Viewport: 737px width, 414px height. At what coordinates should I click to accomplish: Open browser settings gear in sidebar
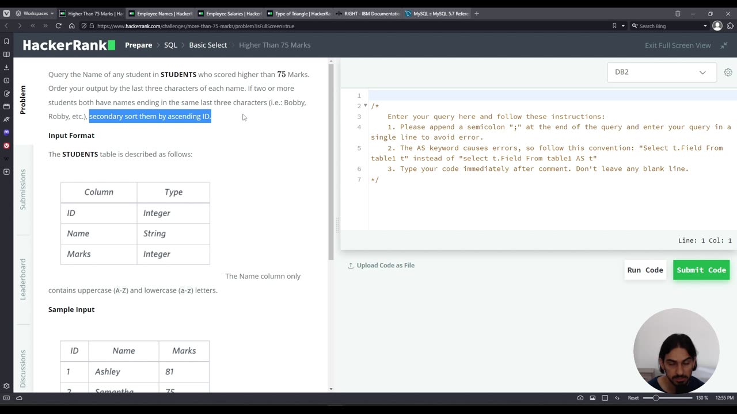[x=6, y=386]
